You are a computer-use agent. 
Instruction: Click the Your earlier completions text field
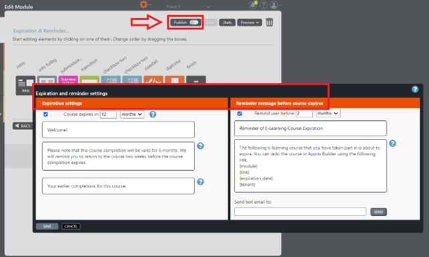(x=118, y=186)
